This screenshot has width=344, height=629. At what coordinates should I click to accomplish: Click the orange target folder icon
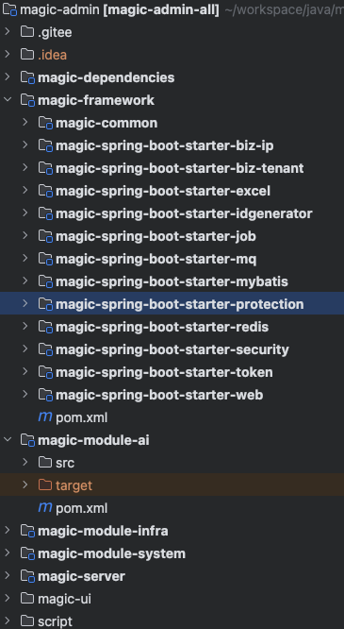click(x=45, y=485)
